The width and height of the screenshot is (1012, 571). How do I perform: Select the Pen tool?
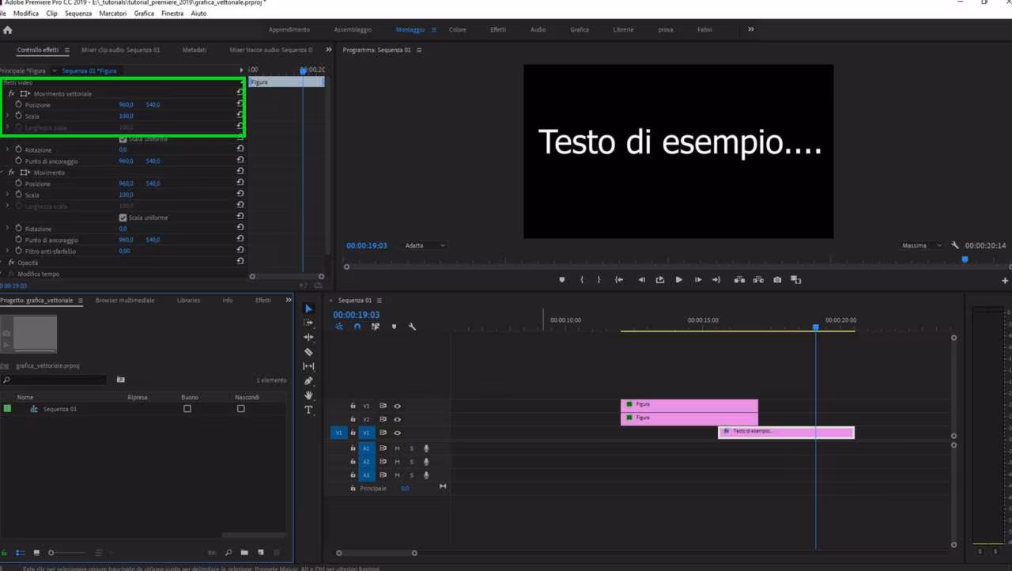tap(309, 380)
